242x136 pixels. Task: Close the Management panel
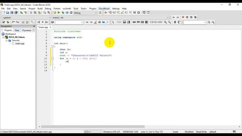pyautogui.click(x=34, y=26)
